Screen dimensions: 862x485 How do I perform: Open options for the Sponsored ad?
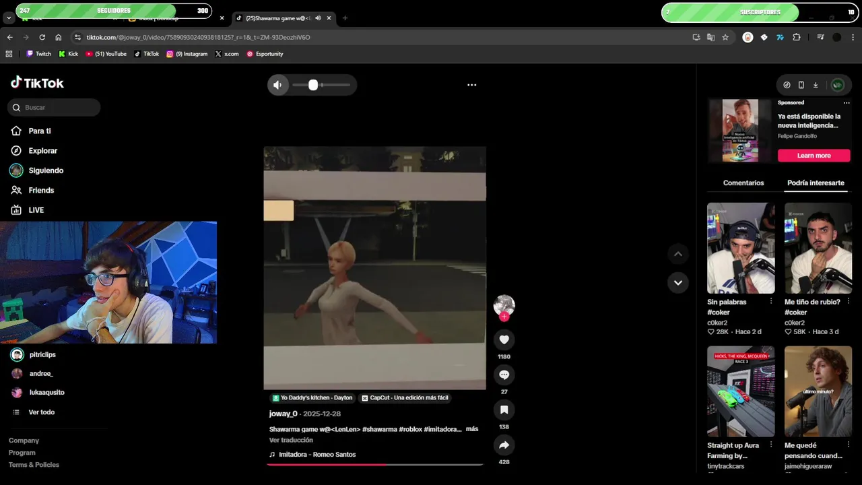tap(847, 103)
